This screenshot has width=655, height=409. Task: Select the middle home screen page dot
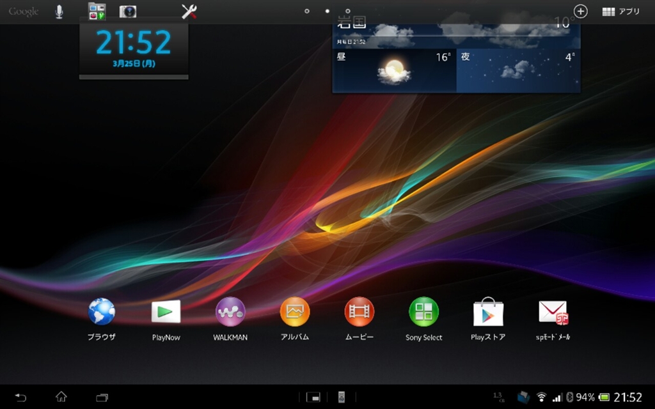pos(327,12)
